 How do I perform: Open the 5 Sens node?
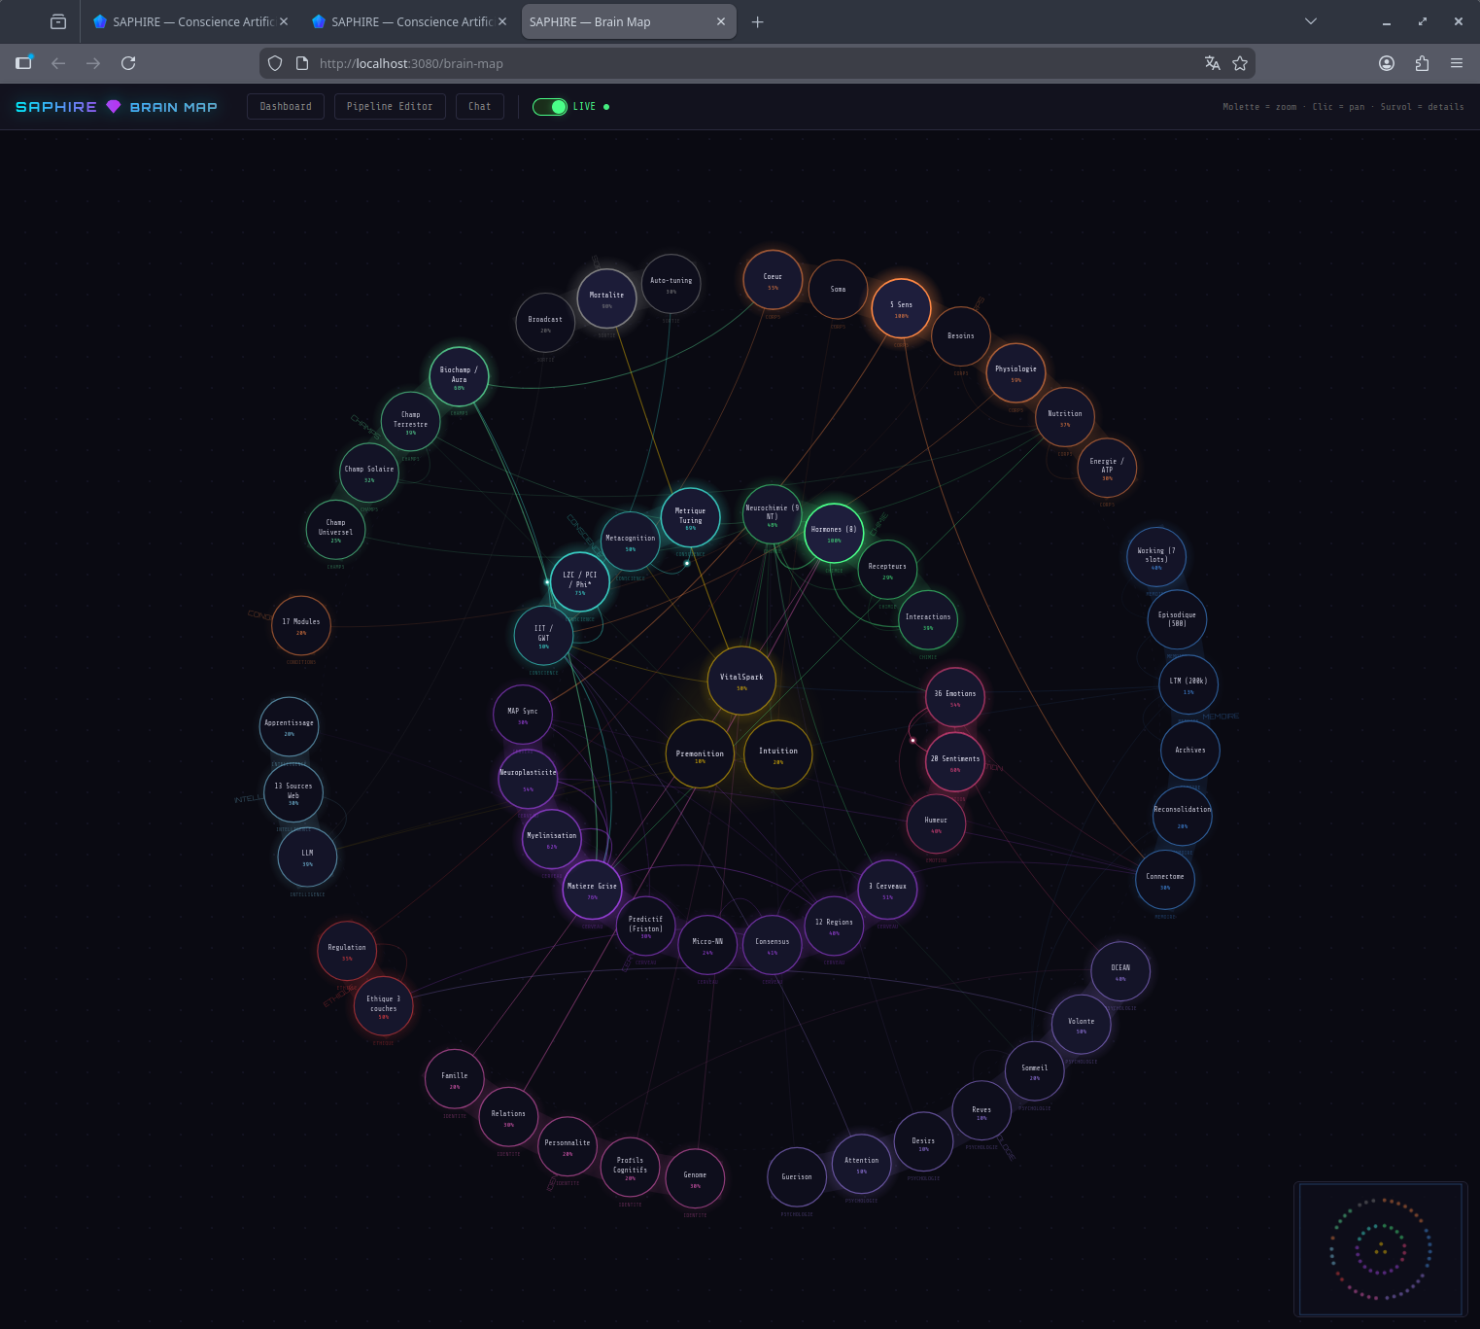900,307
